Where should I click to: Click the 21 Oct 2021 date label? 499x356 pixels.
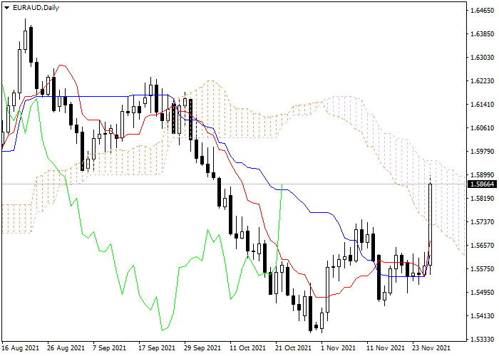click(x=294, y=348)
